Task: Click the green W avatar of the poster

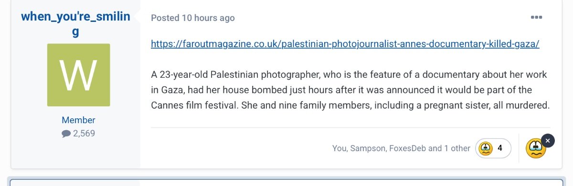Action: (x=78, y=75)
